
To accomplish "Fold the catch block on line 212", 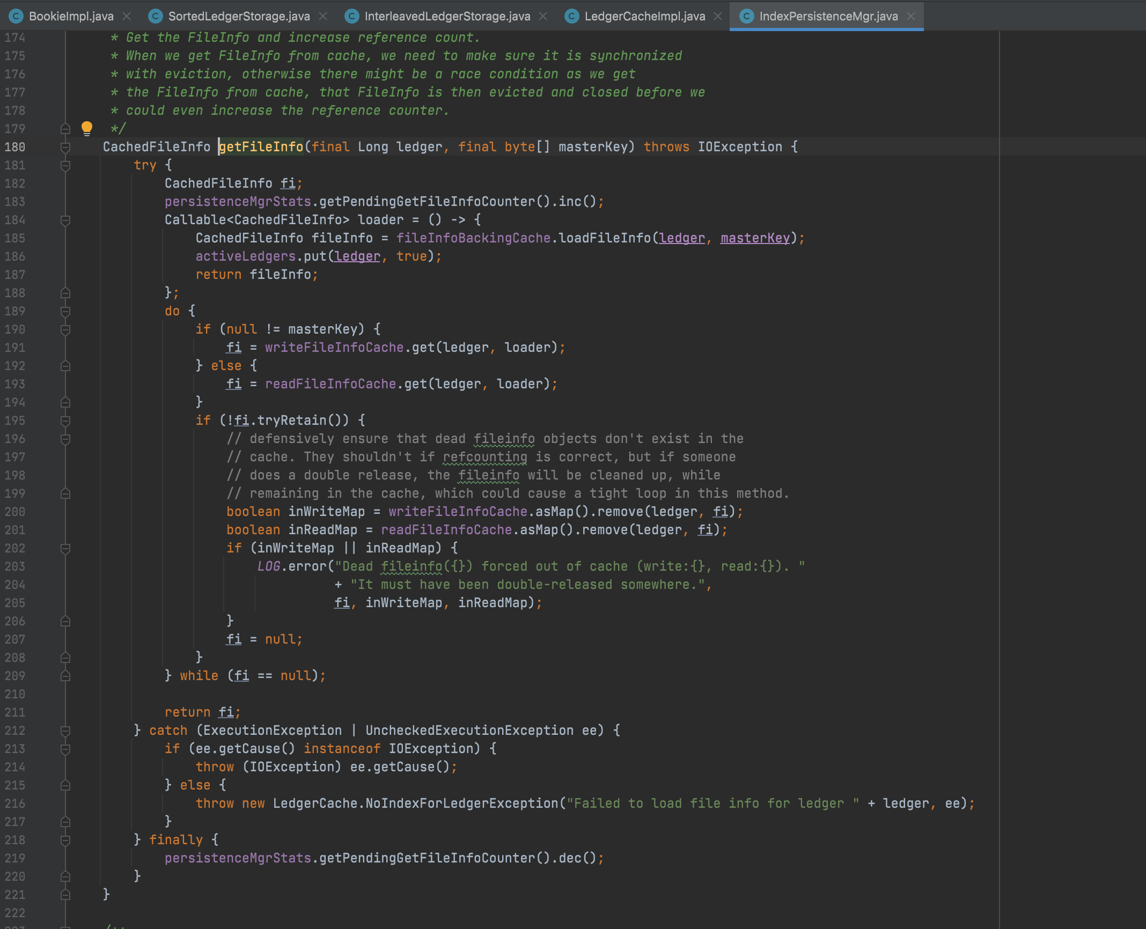I will pos(65,731).
